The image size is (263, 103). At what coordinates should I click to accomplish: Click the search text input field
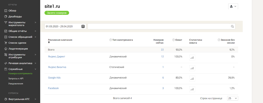tap(159, 26)
